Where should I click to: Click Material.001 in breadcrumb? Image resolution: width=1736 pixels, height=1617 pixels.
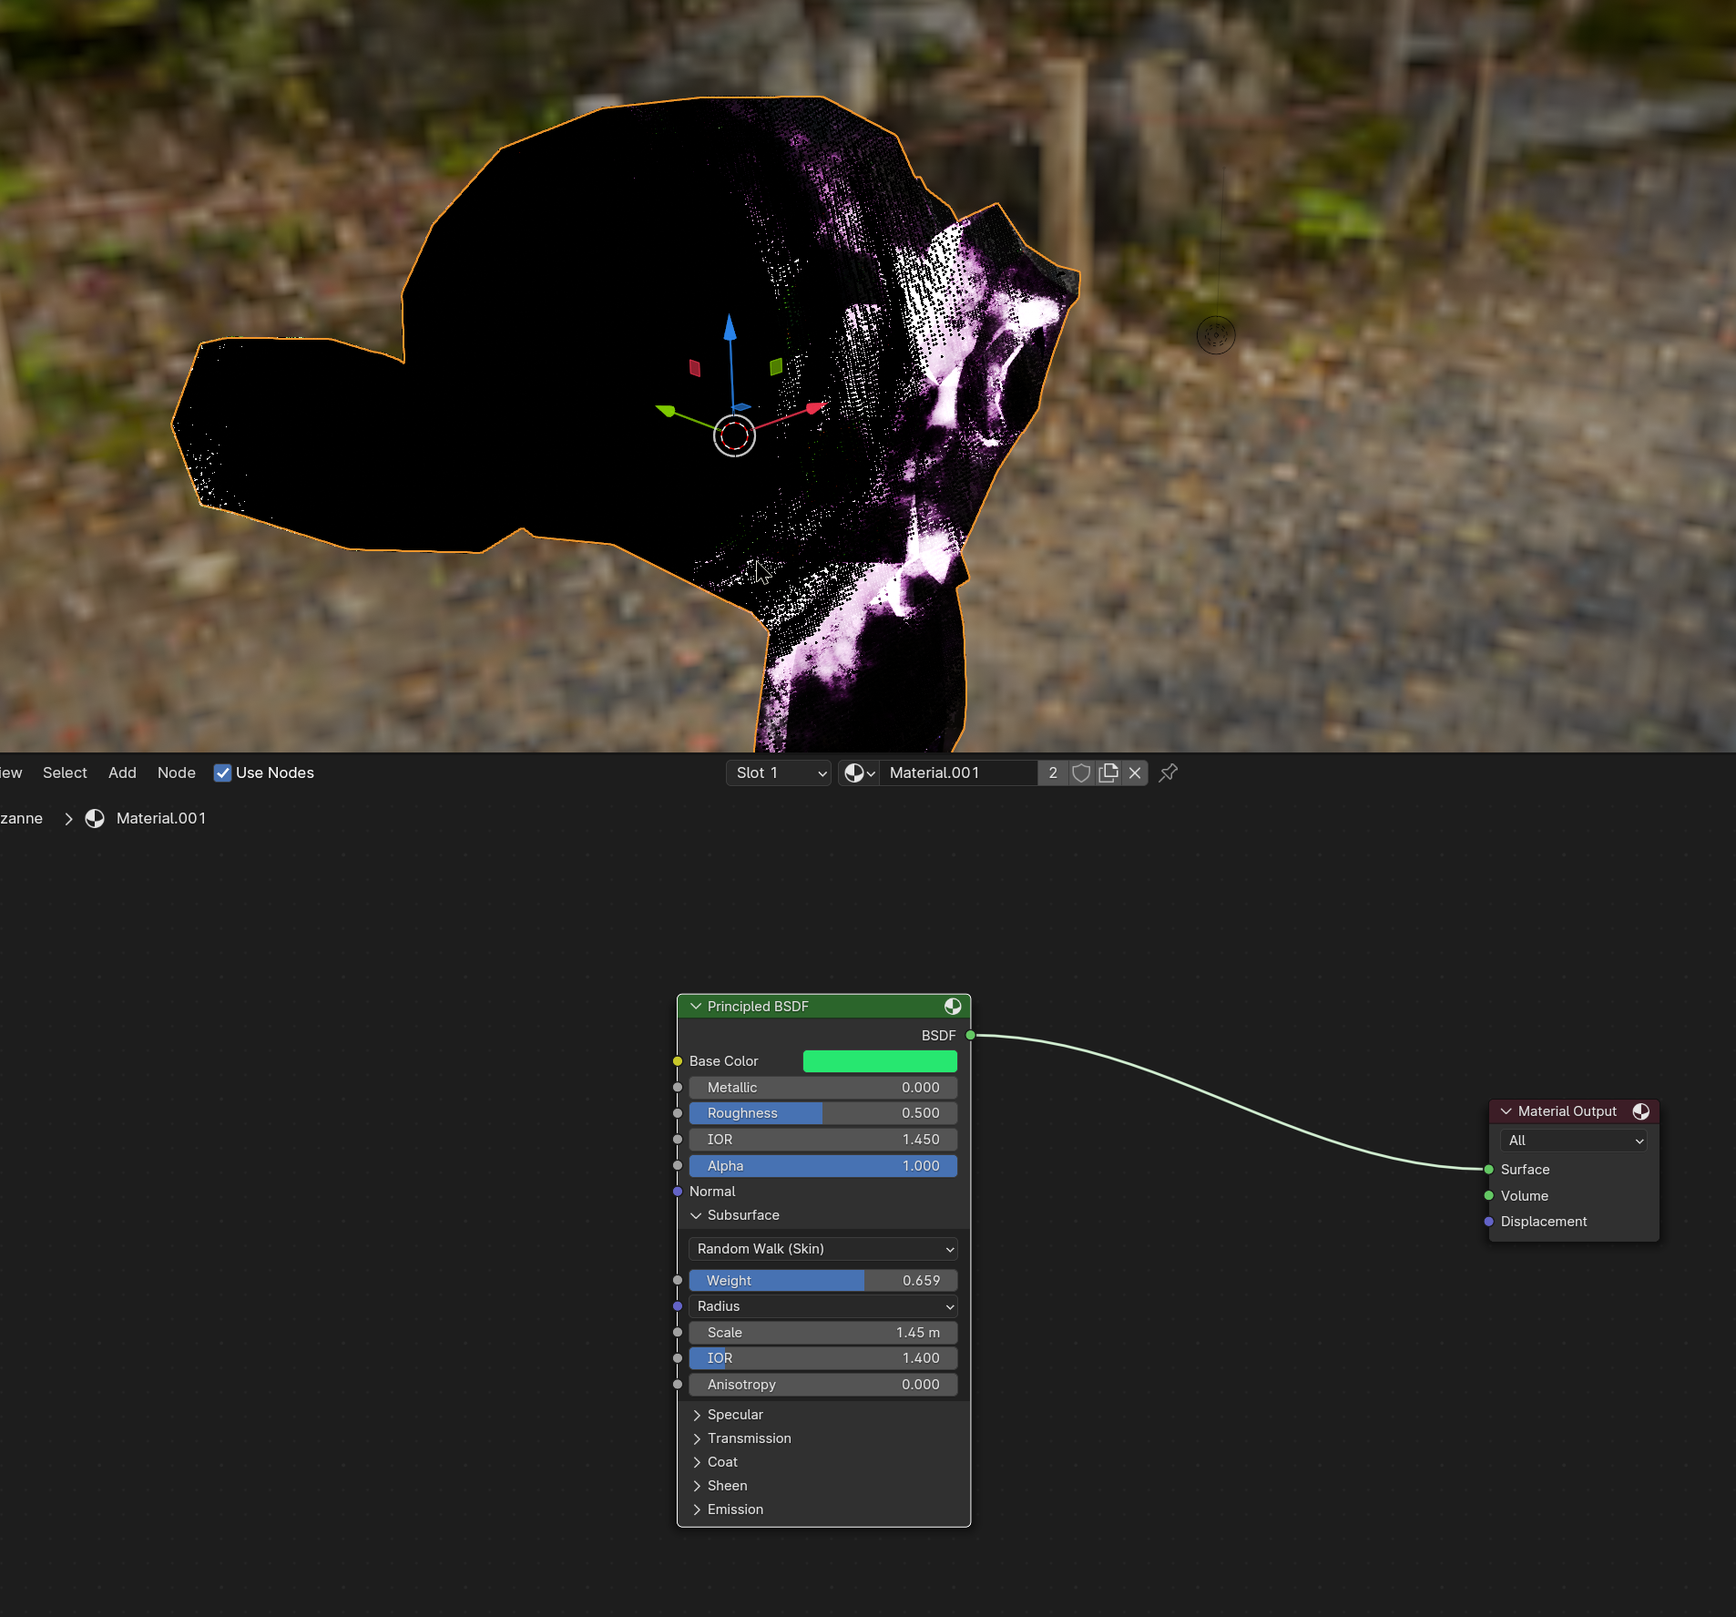(161, 818)
